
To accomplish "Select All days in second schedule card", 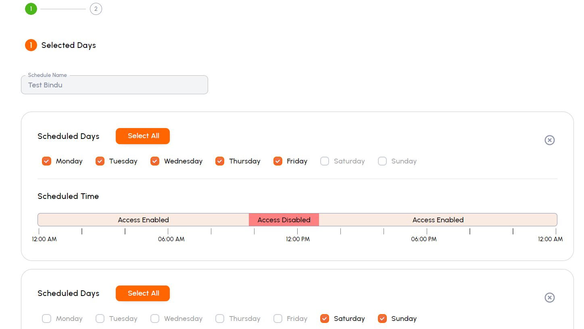I will pos(143,293).
